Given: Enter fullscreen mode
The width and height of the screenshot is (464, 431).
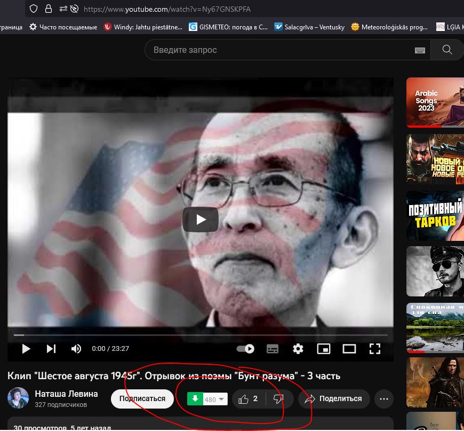Looking at the screenshot, I should coord(374,349).
